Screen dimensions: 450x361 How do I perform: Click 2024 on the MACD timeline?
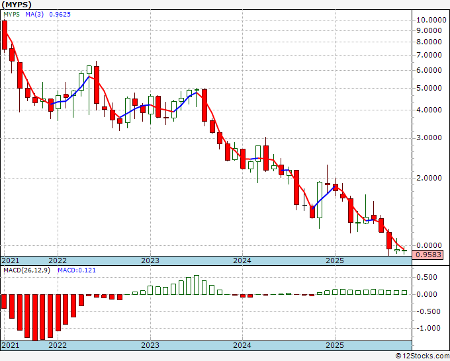242,345
